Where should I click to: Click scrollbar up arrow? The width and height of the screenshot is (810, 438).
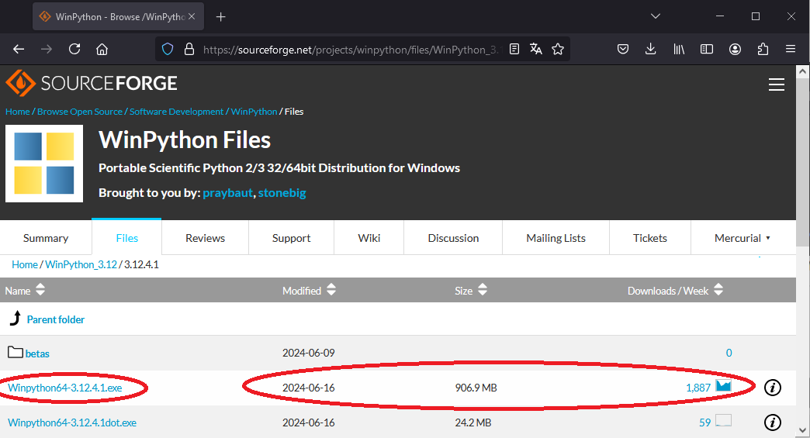[x=802, y=72]
